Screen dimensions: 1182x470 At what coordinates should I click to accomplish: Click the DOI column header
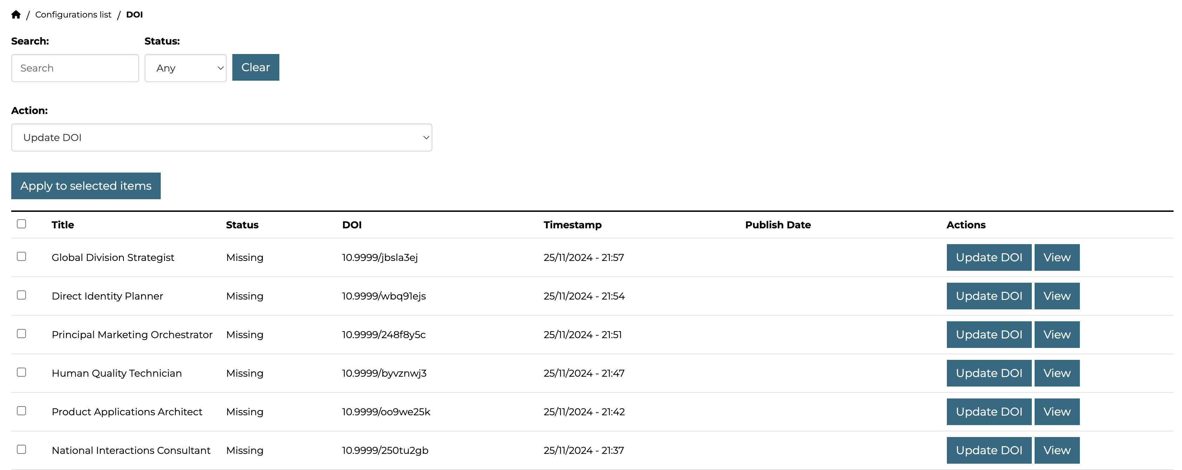pos(352,225)
